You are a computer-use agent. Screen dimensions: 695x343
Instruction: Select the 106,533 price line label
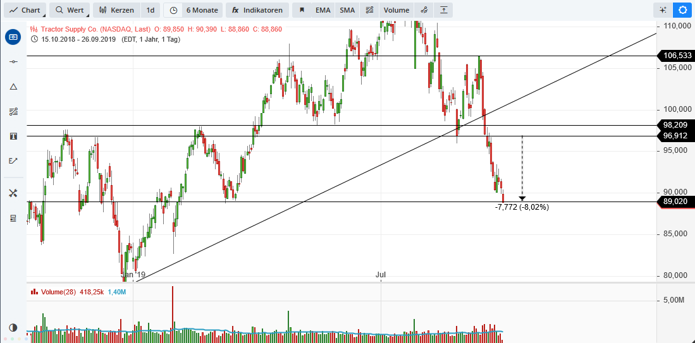[675, 56]
